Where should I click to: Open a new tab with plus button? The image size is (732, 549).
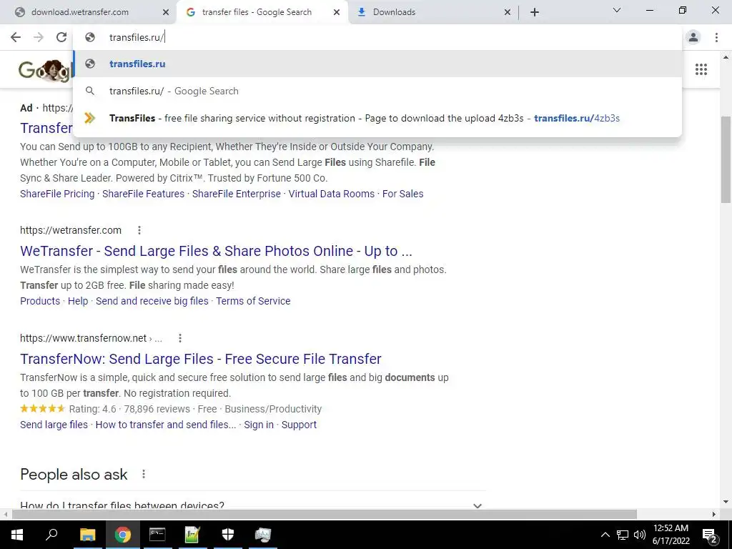pos(535,12)
